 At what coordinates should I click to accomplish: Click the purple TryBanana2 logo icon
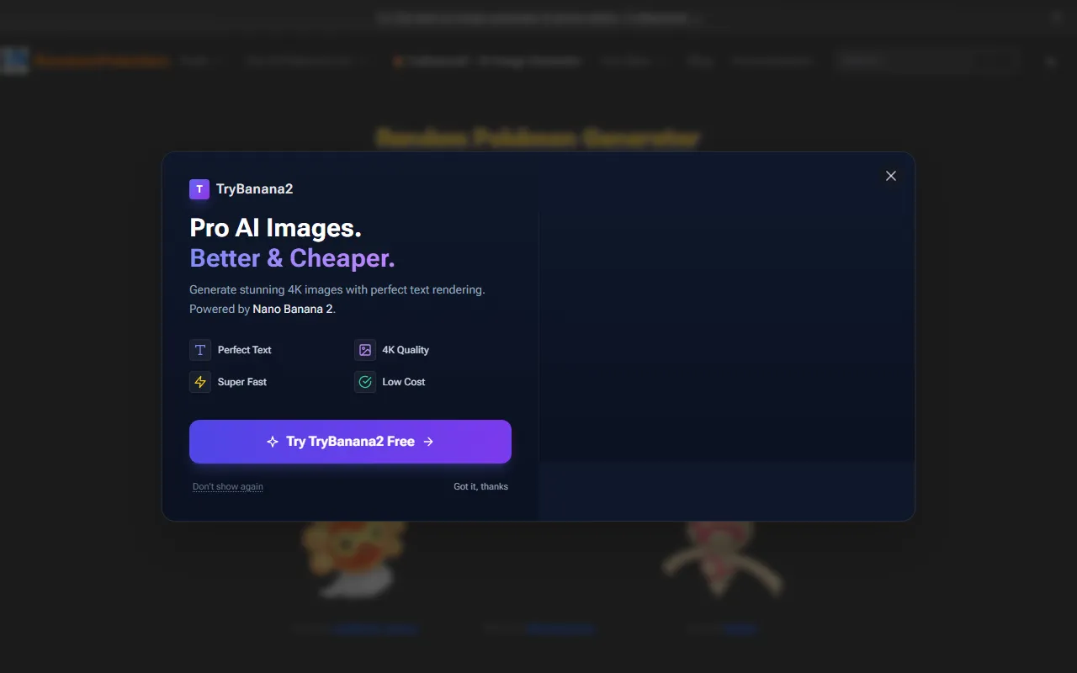(x=199, y=189)
